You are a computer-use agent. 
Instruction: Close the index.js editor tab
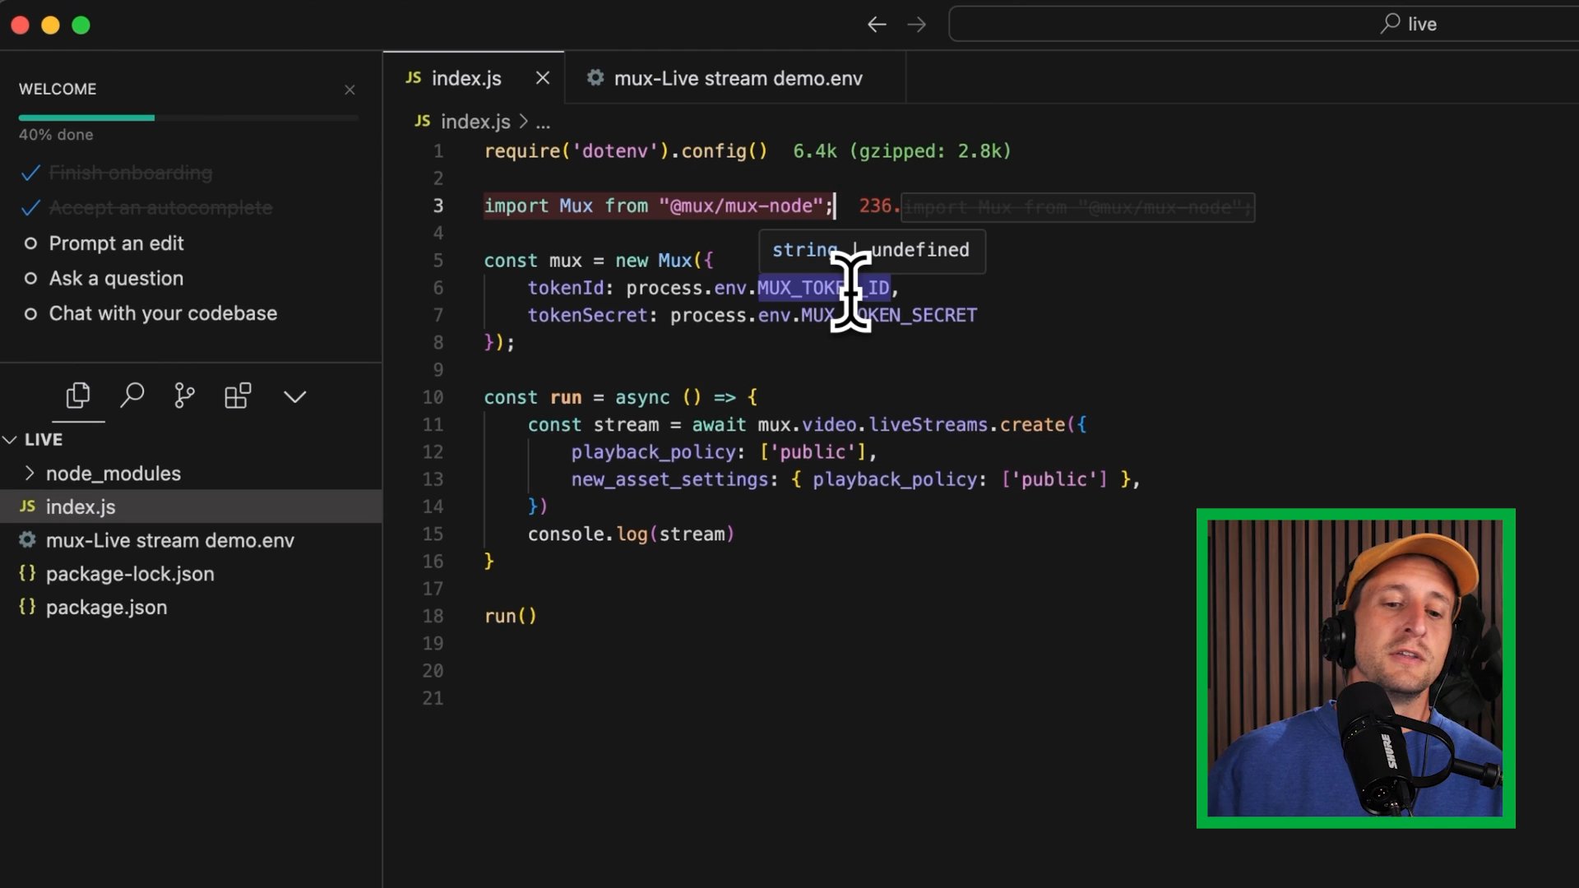click(542, 78)
